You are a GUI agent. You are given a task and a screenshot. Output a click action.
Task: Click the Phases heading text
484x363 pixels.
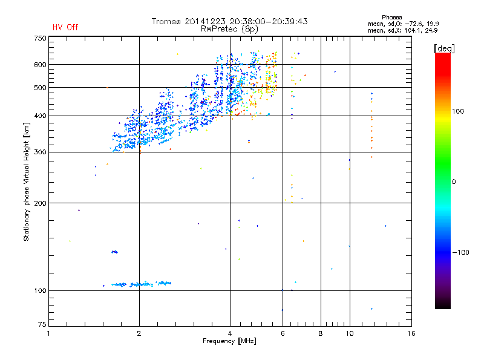[391, 18]
